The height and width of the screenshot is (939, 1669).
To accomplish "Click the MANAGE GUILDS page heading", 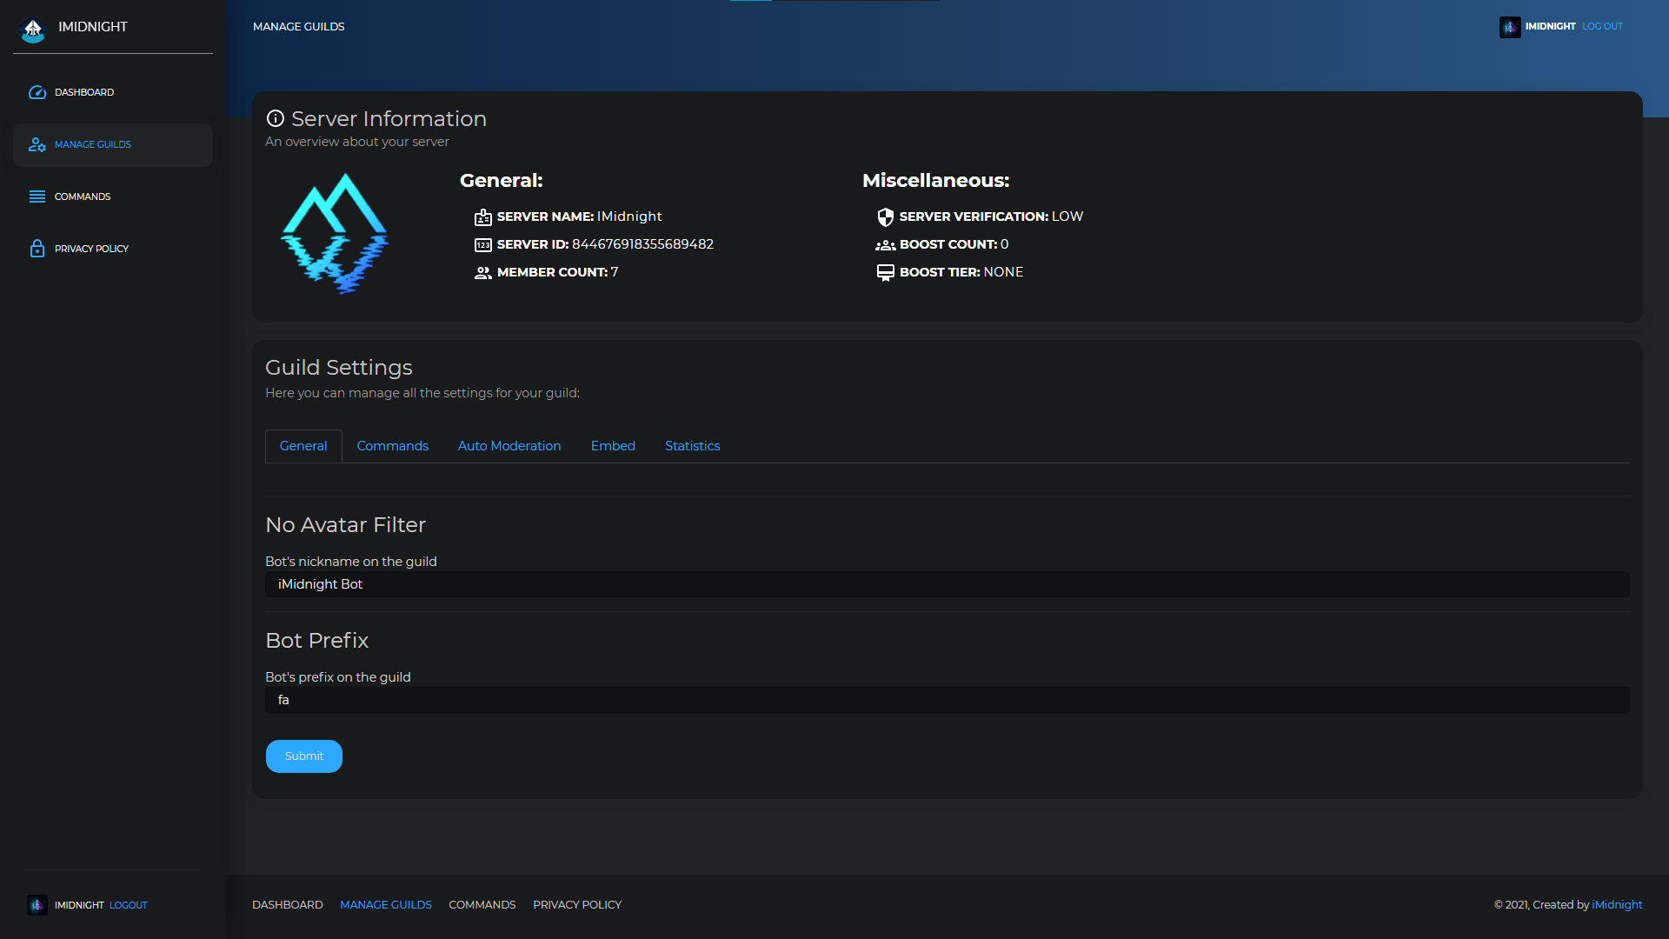I will (299, 27).
